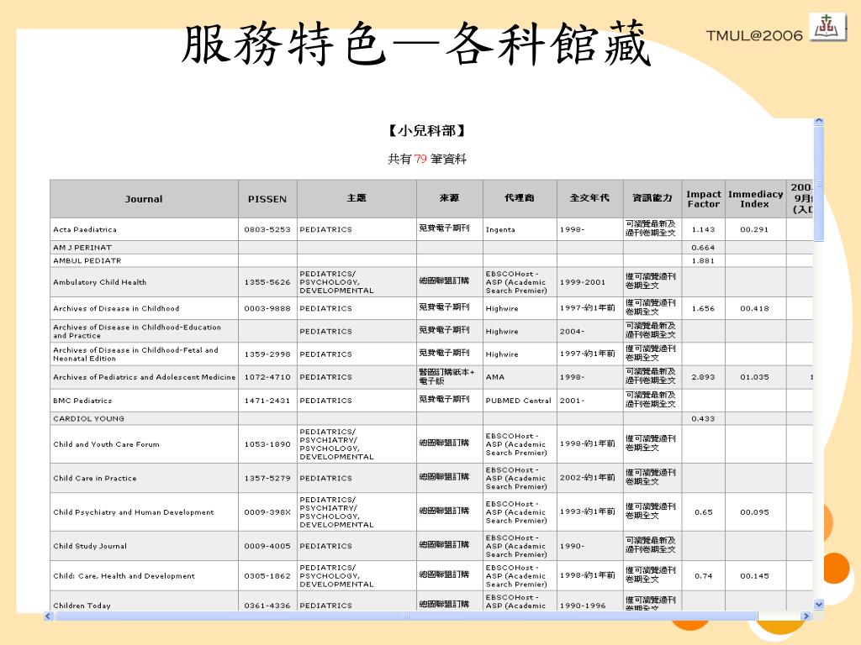Click the horizontal scrollbar thumb

[x=406, y=616]
